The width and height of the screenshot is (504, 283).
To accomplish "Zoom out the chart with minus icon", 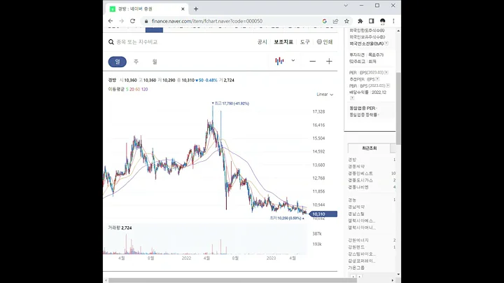I will [312, 61].
